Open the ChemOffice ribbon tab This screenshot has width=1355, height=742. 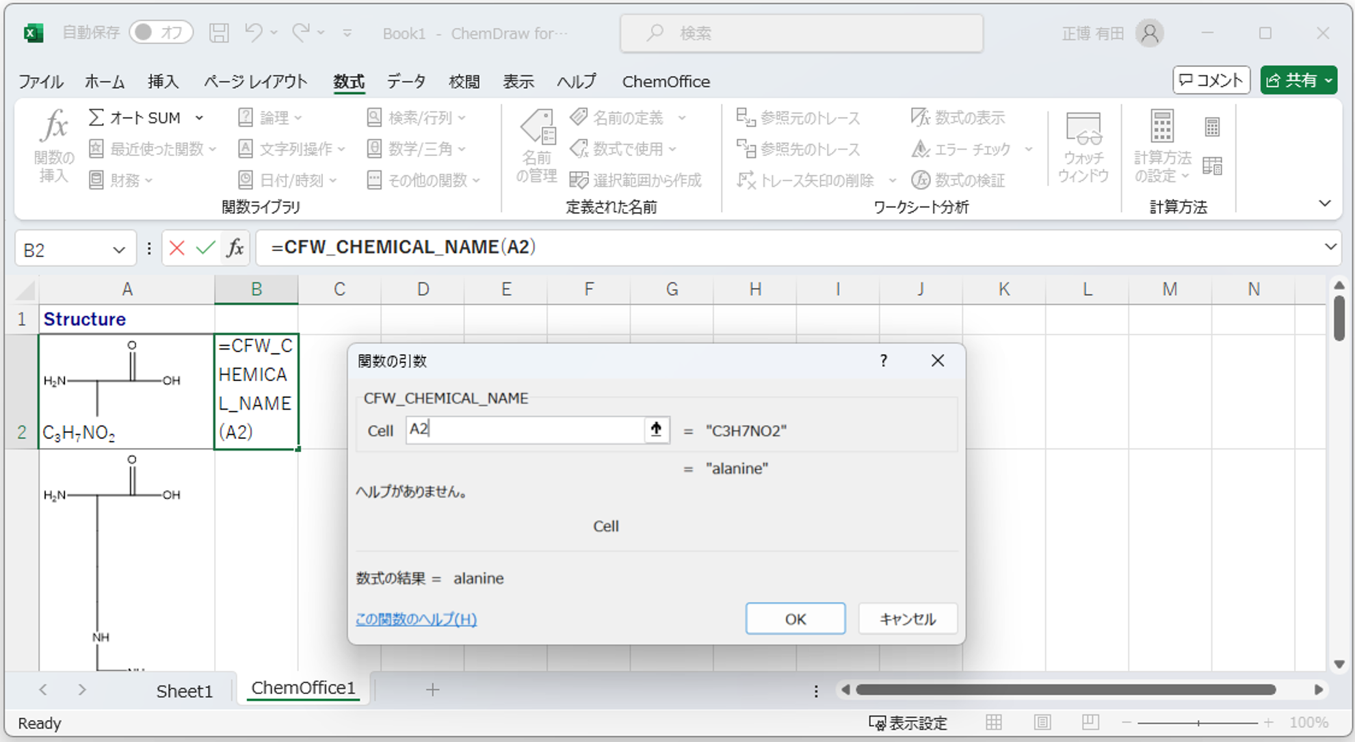[x=666, y=81]
